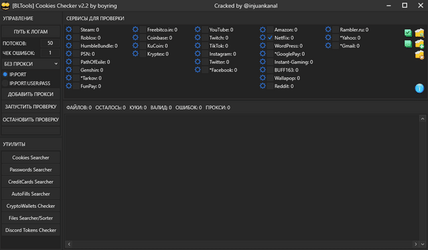The width and height of the screenshot is (428, 250).
Task: Select the IP:PORT:USER:PASS radio option
Action: coord(5,84)
